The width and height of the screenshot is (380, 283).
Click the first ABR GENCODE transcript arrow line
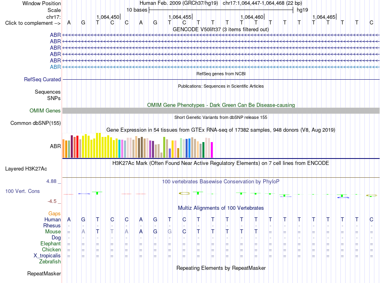point(221,35)
